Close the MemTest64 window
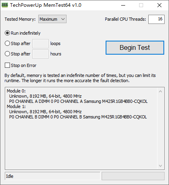Viewport: 169px width, 185px height. (159, 5)
